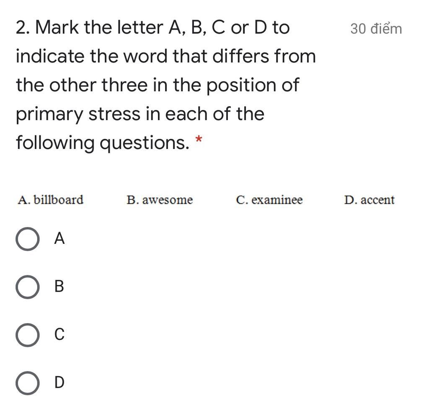Click the line 'the other three in the position of'
Screen dimensions: 429x410
(x=158, y=85)
